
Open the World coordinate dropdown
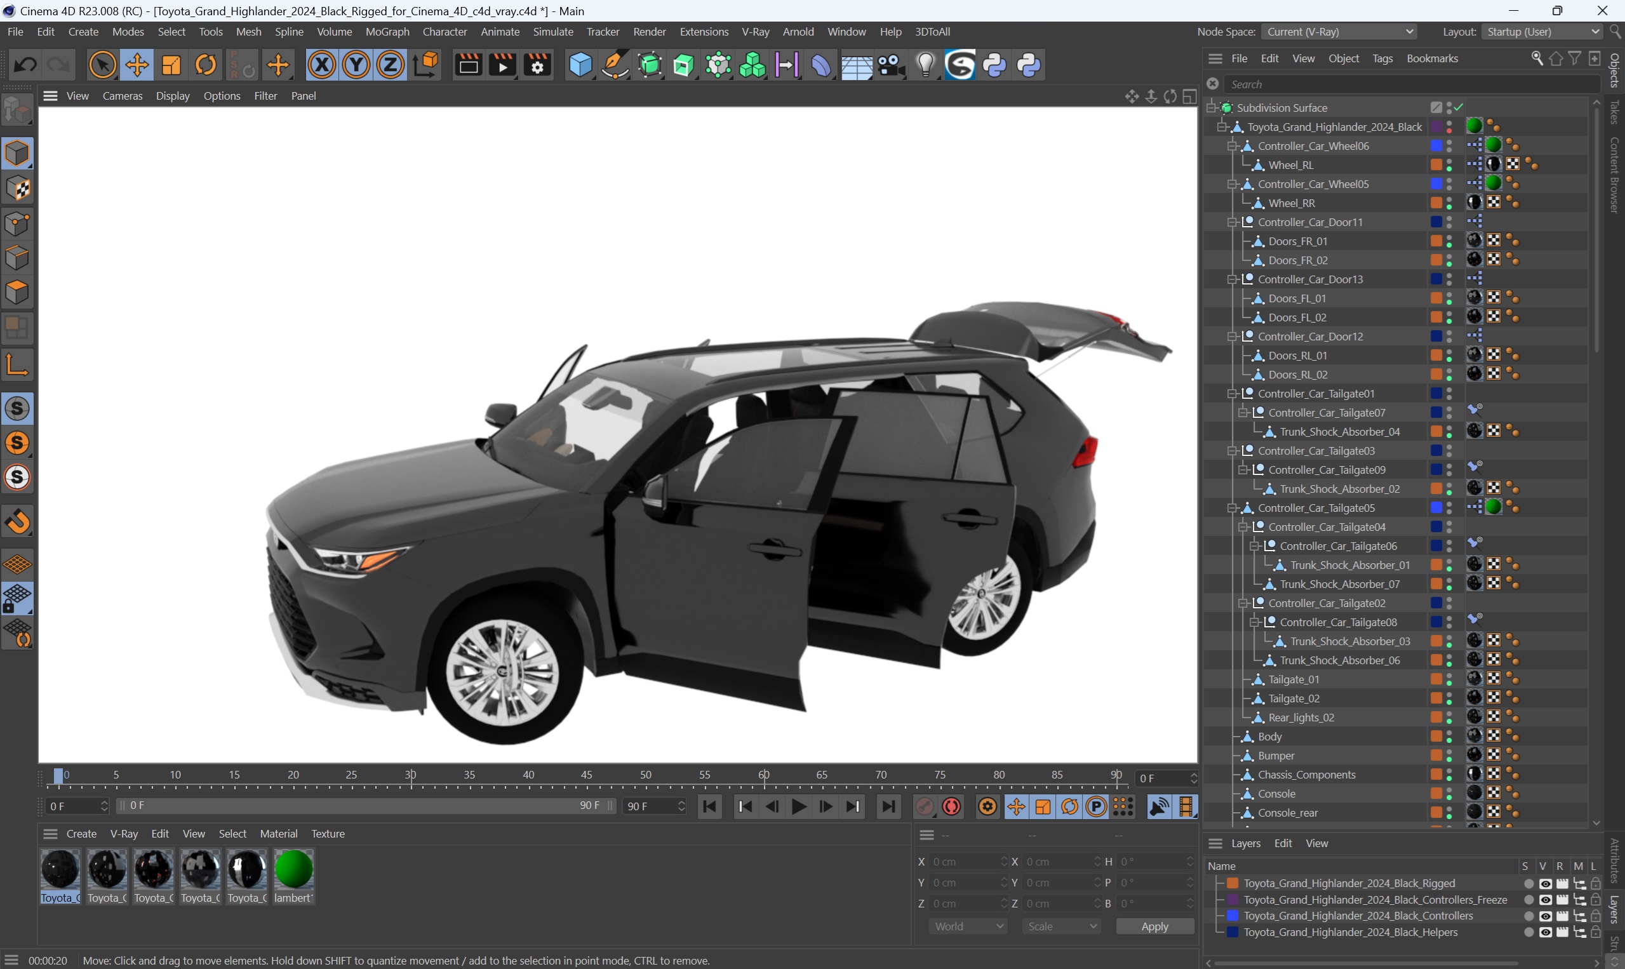coord(968,926)
